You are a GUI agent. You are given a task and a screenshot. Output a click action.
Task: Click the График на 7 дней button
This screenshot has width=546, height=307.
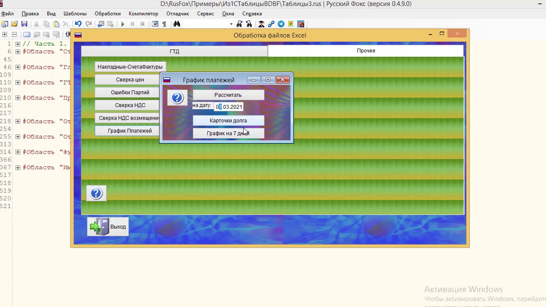[x=228, y=133]
